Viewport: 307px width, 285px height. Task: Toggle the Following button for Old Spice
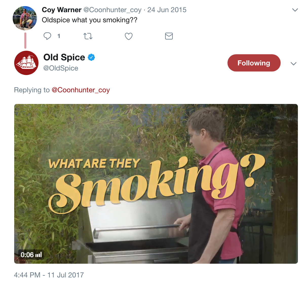[254, 63]
